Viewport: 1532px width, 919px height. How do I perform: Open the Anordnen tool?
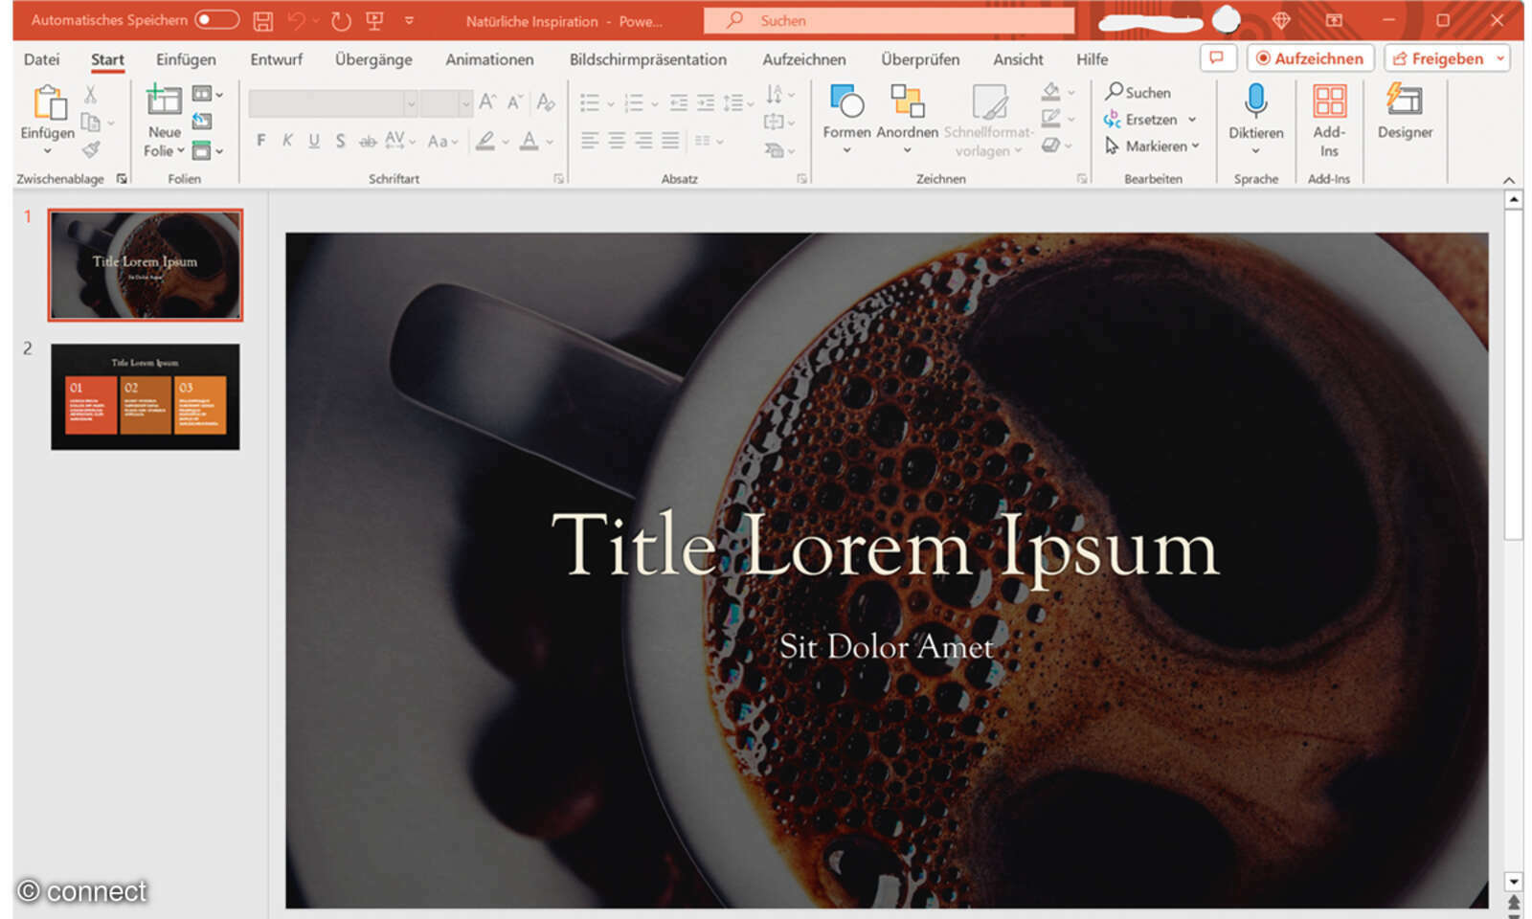907,115
